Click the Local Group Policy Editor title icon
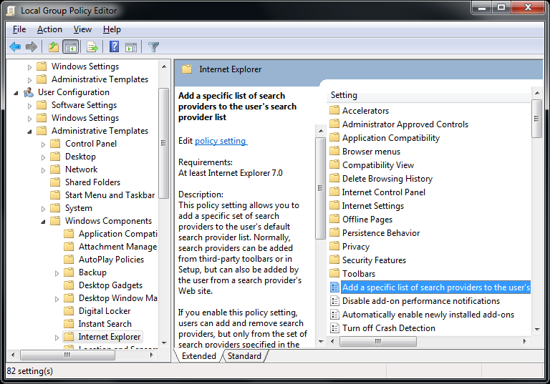 click(x=11, y=11)
